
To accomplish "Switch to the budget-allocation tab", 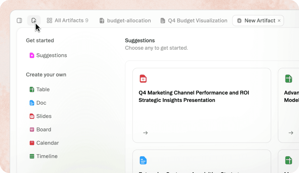I will (x=125, y=21).
